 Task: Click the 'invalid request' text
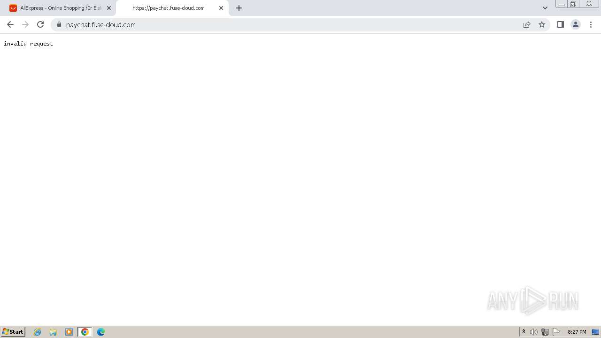coord(28,44)
